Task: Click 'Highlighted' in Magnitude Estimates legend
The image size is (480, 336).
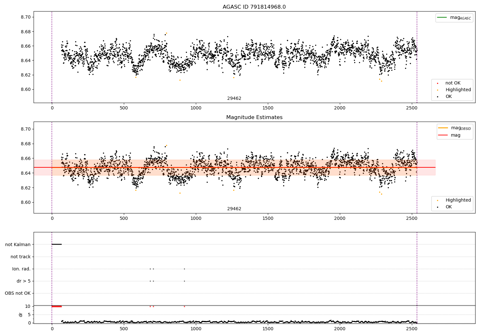Action: (x=458, y=200)
